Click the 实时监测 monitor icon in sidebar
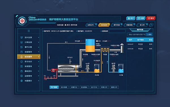 [22, 37]
